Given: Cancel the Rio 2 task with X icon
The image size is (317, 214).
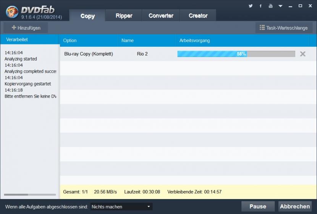Looking at the screenshot, I should pos(303,54).
